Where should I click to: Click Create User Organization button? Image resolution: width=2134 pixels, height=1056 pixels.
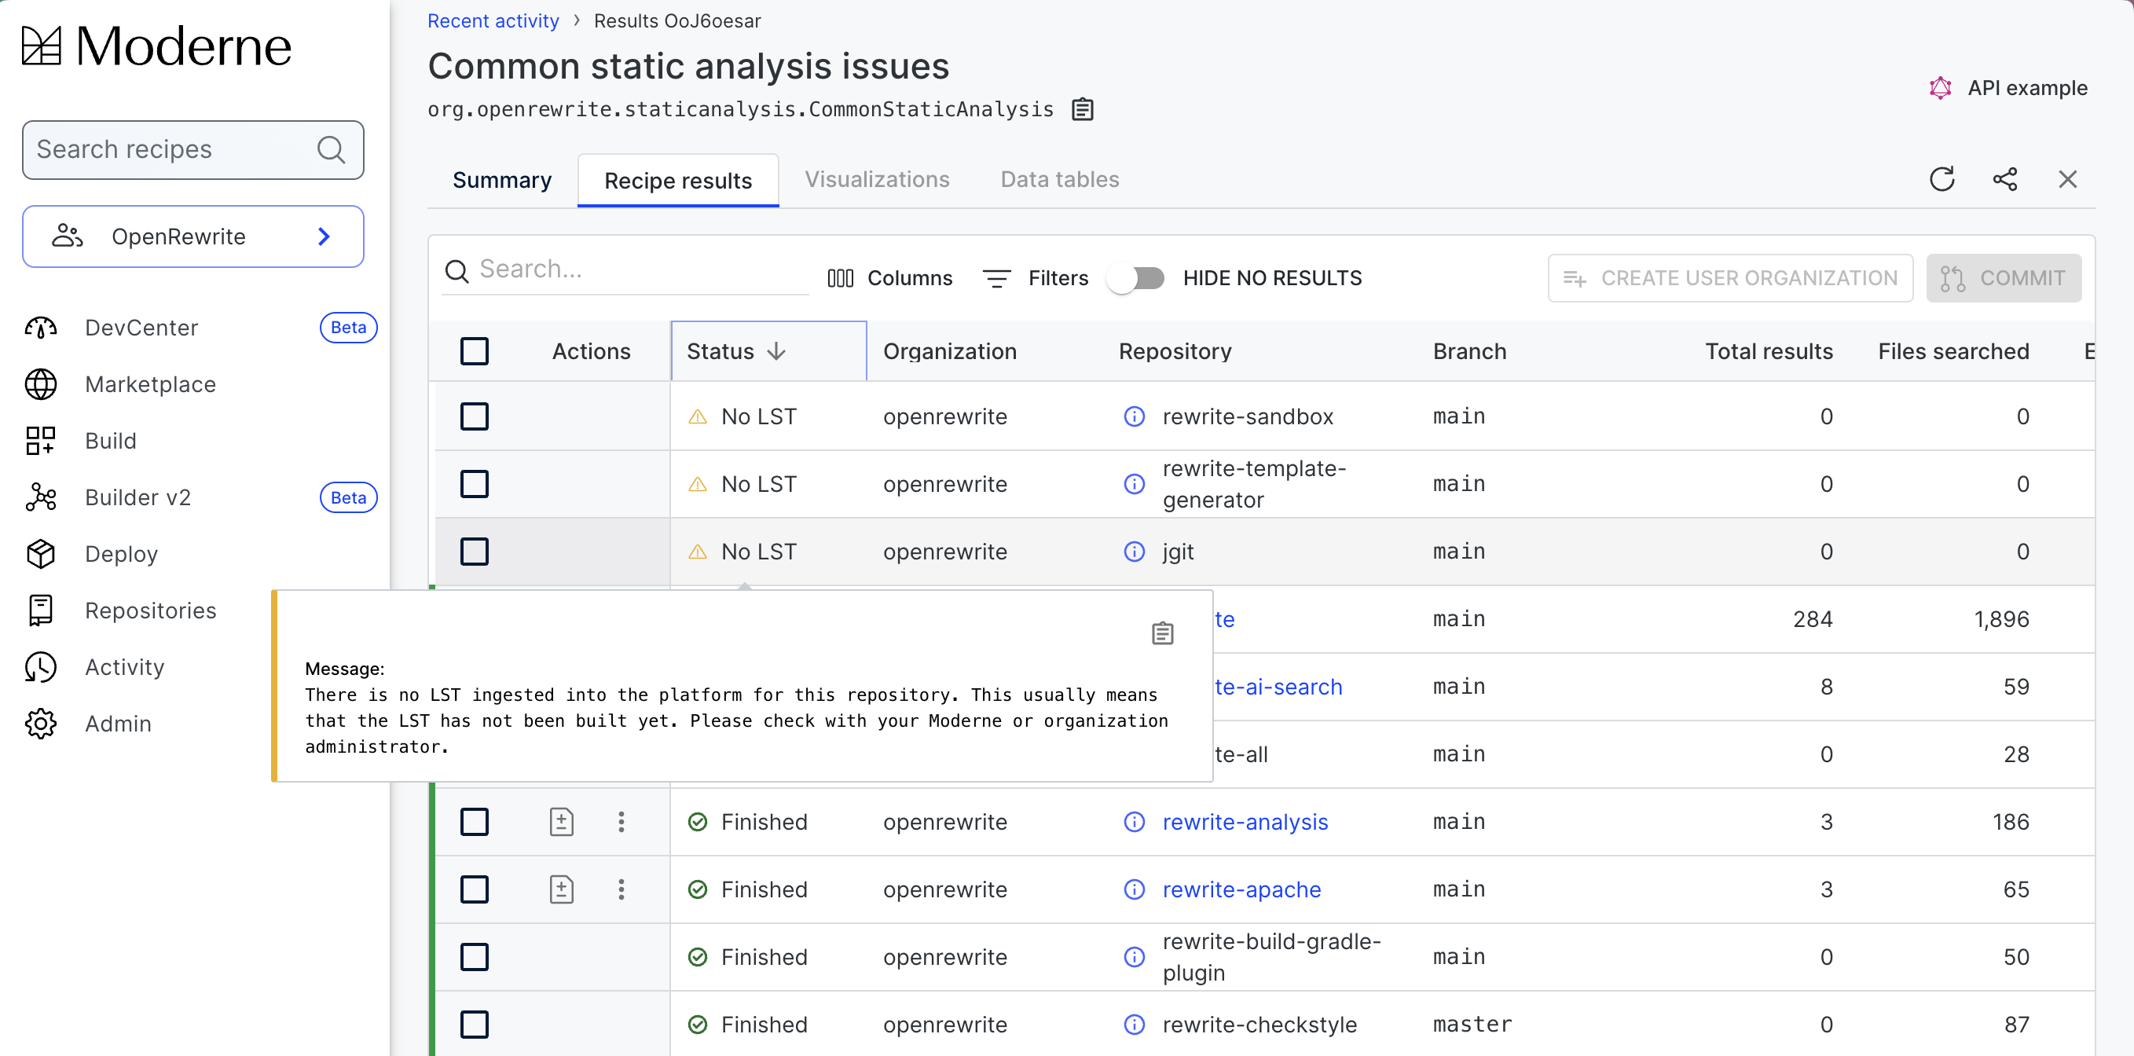coord(1729,278)
